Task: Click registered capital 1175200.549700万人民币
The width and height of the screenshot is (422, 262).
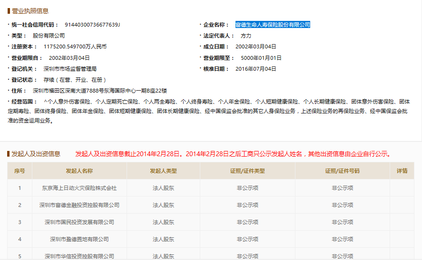Action: (75, 47)
